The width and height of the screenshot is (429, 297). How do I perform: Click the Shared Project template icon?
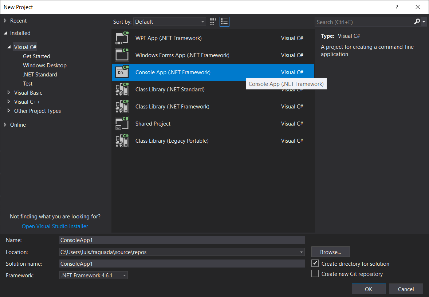[x=122, y=124]
